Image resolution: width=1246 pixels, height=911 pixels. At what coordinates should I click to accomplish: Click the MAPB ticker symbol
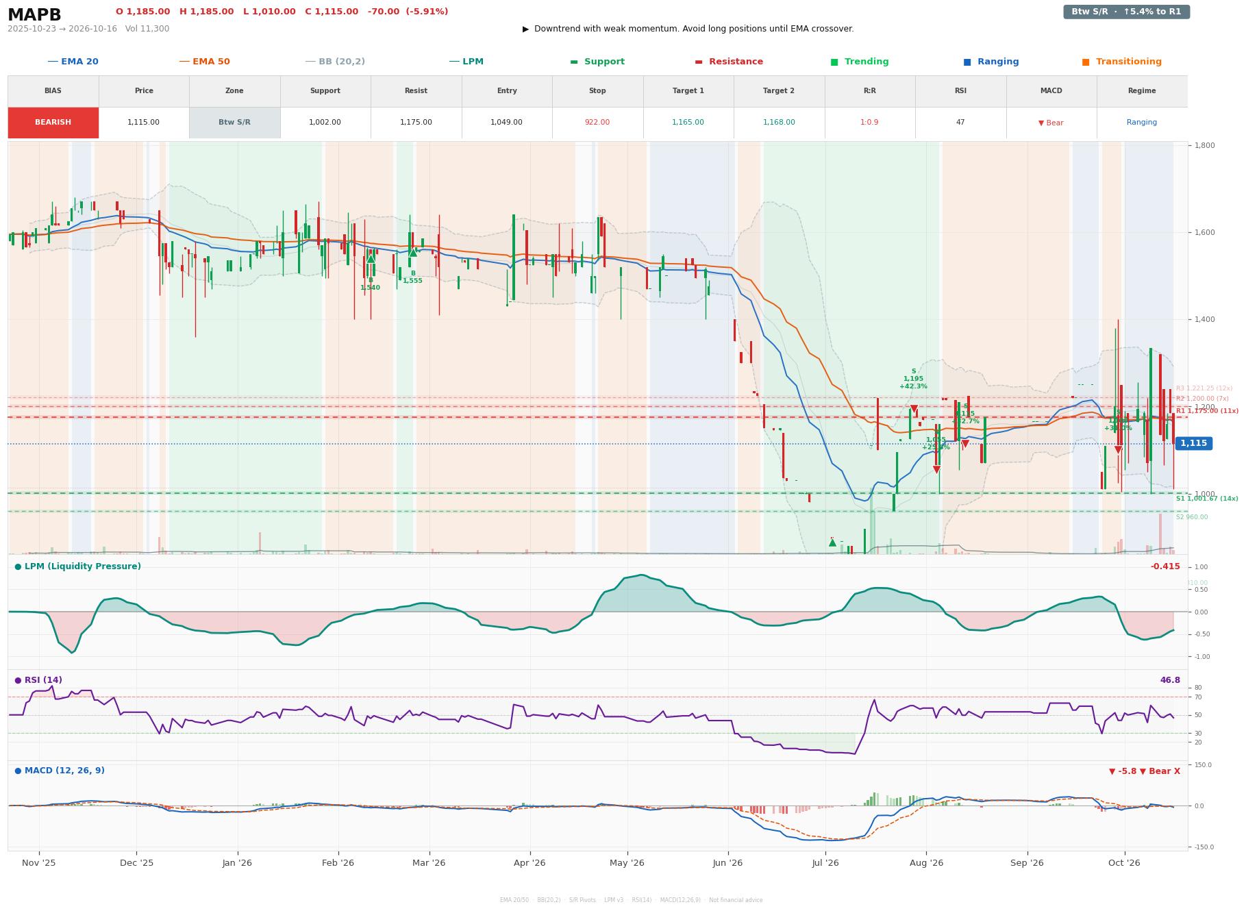34,15
